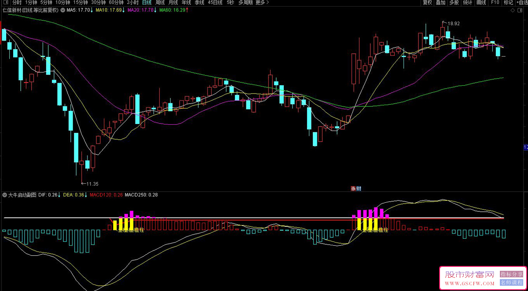Click the DIF: 0.26 value
This screenshot has height=291, width=528.
pyautogui.click(x=48, y=194)
